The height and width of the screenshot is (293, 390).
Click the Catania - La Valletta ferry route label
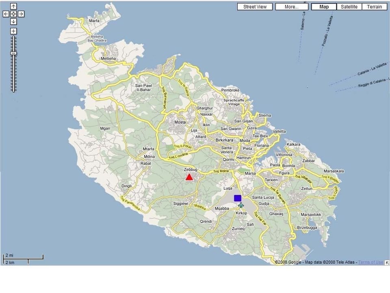(372, 69)
